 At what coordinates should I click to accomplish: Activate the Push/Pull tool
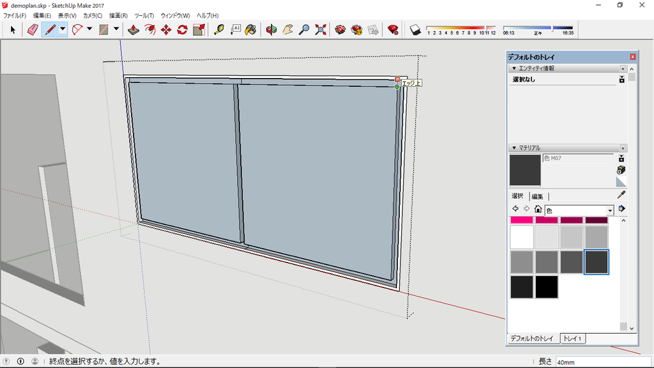[133, 29]
